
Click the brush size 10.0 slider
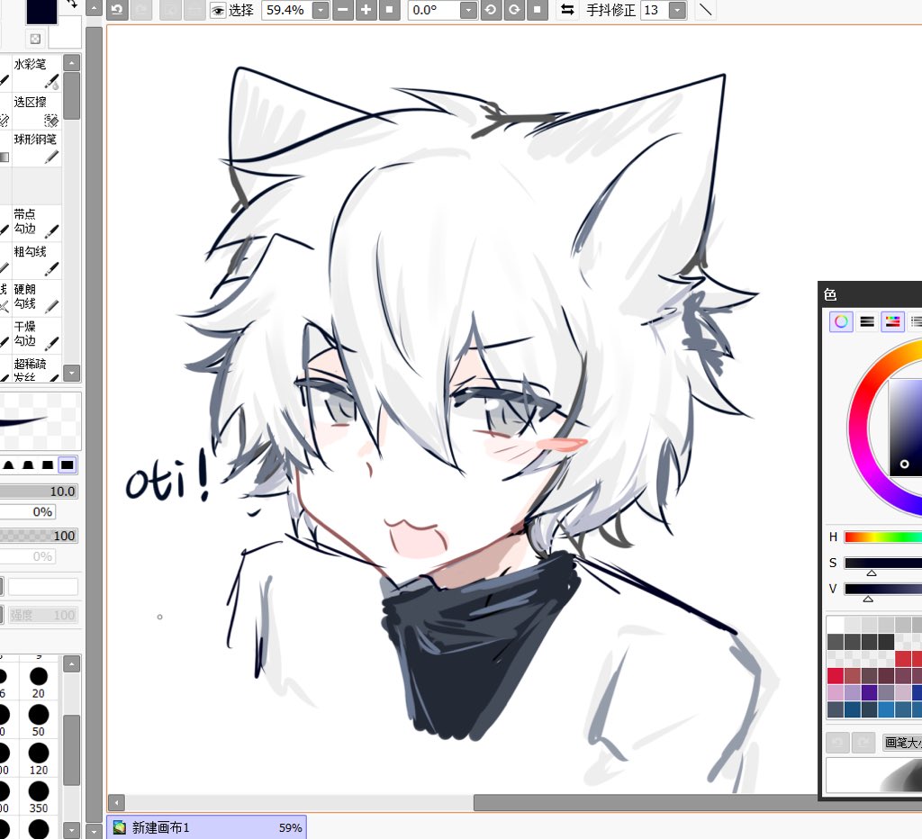point(38,492)
